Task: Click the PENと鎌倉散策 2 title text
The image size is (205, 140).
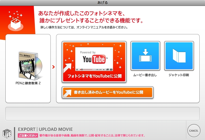Action: pos(28,83)
